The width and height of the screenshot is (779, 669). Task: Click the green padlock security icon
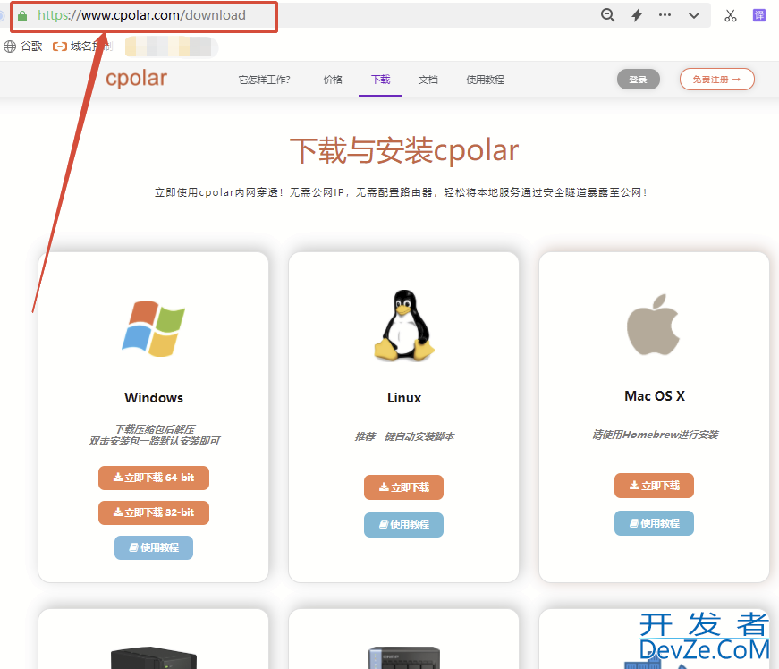pos(21,16)
